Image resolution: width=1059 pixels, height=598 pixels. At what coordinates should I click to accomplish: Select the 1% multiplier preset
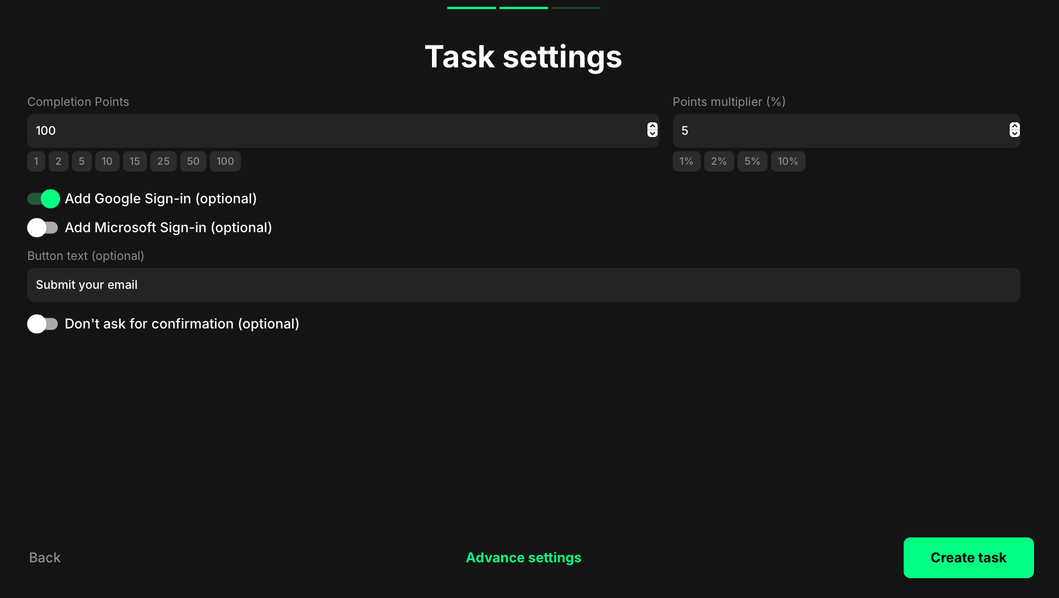pos(687,161)
